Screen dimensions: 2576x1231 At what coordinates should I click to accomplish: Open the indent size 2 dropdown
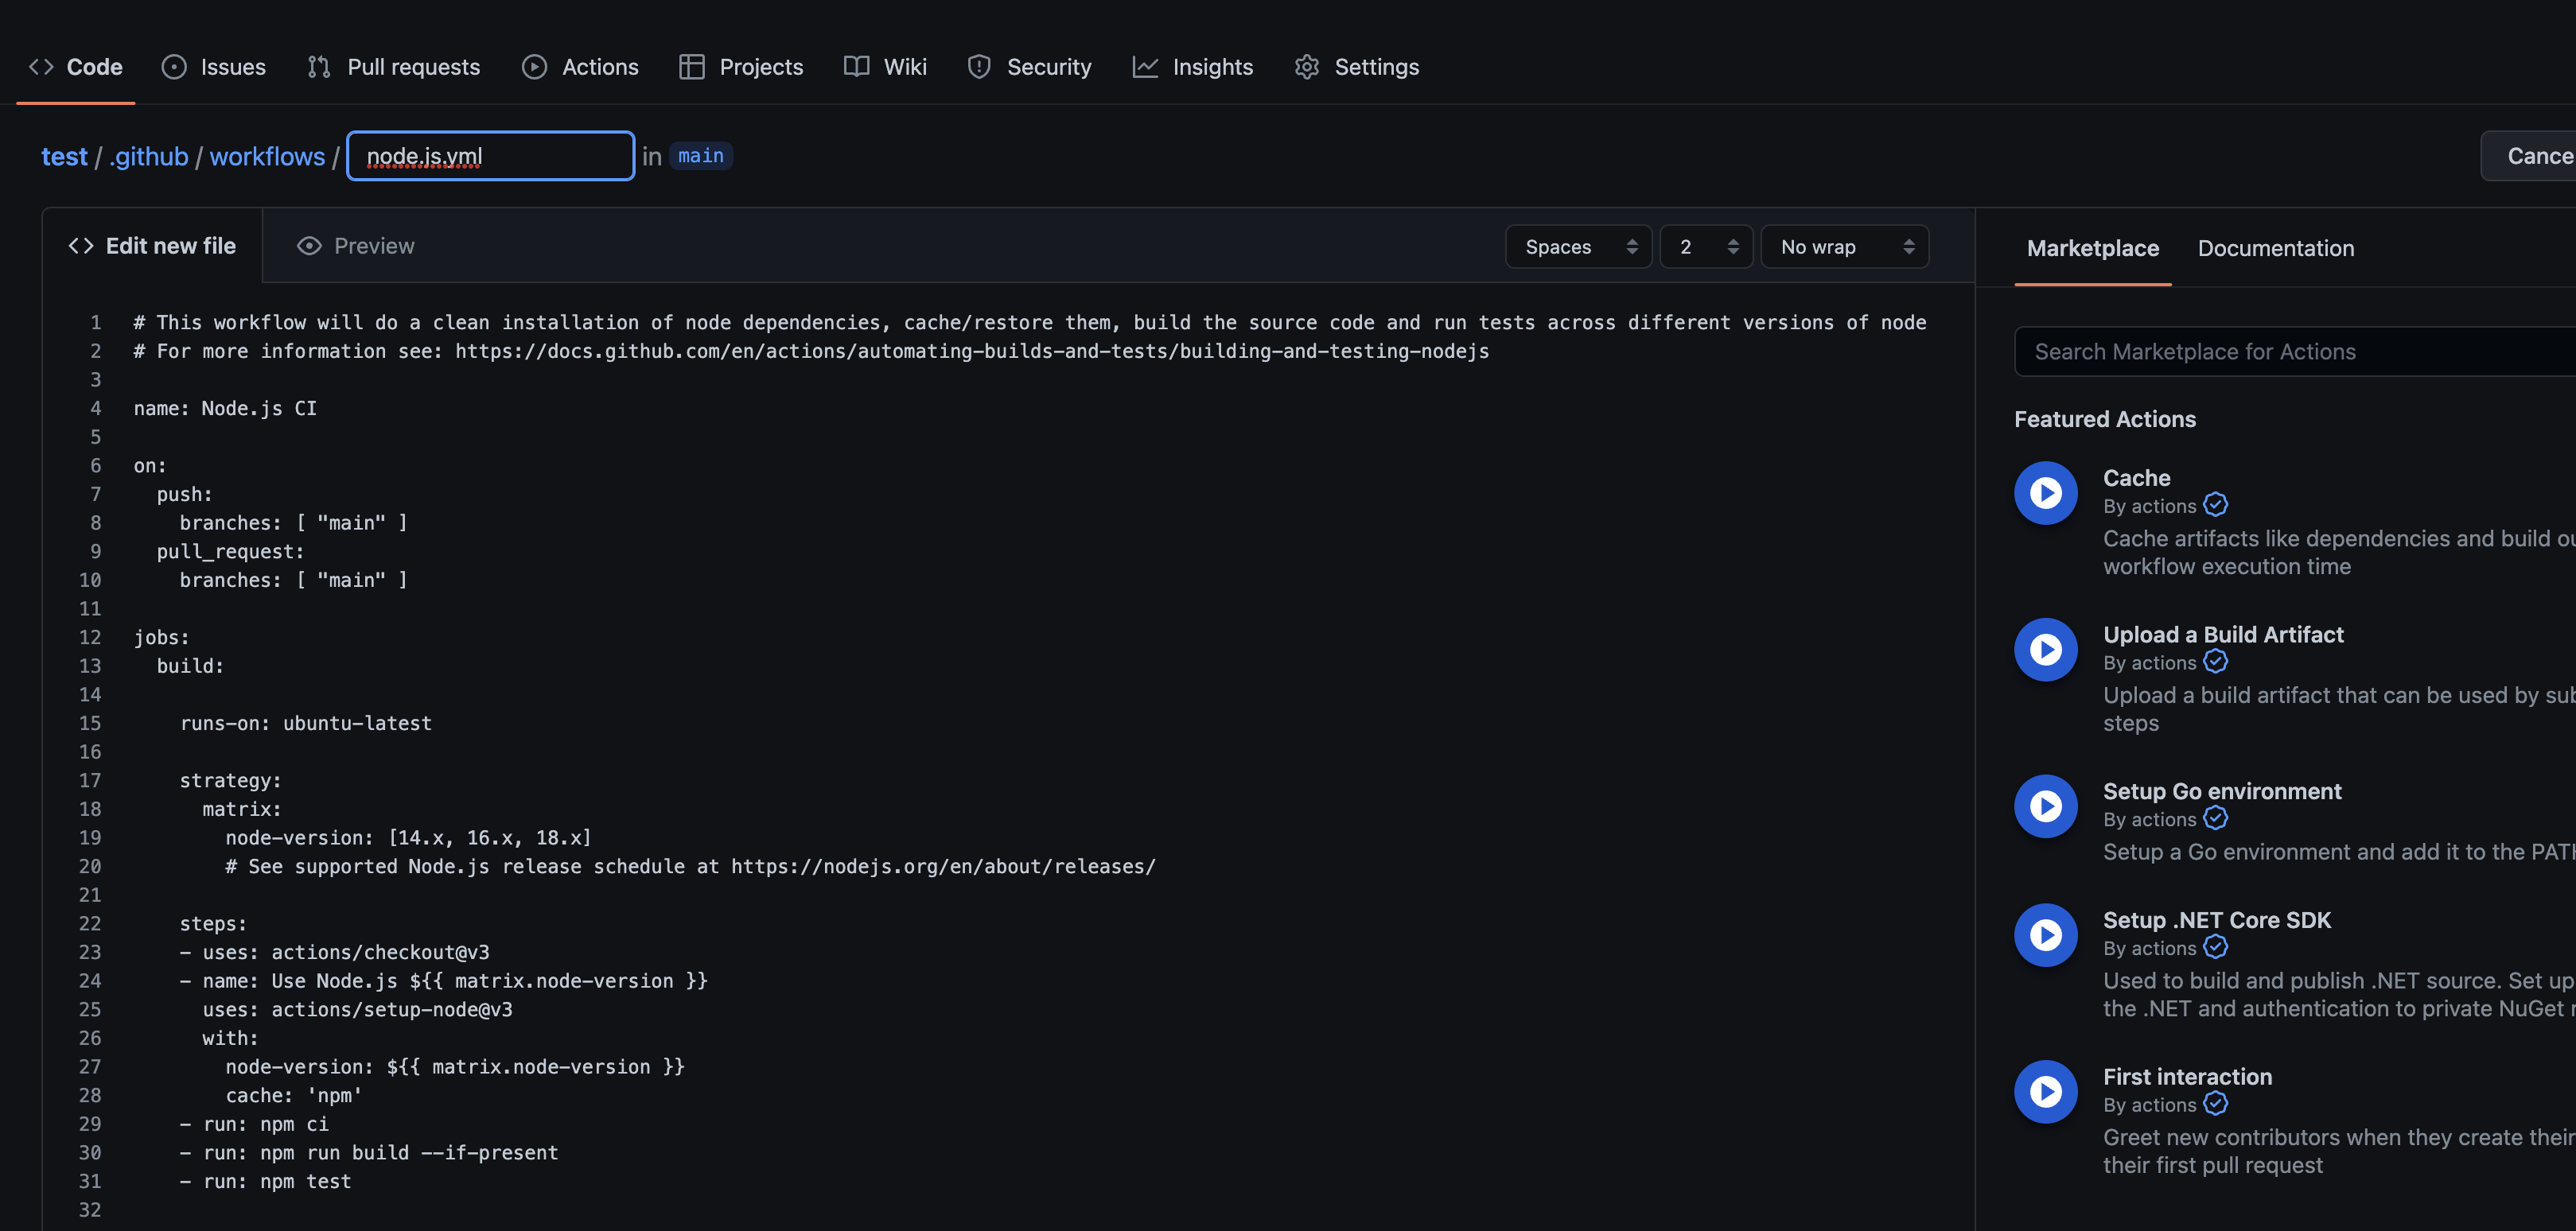pyautogui.click(x=1706, y=247)
